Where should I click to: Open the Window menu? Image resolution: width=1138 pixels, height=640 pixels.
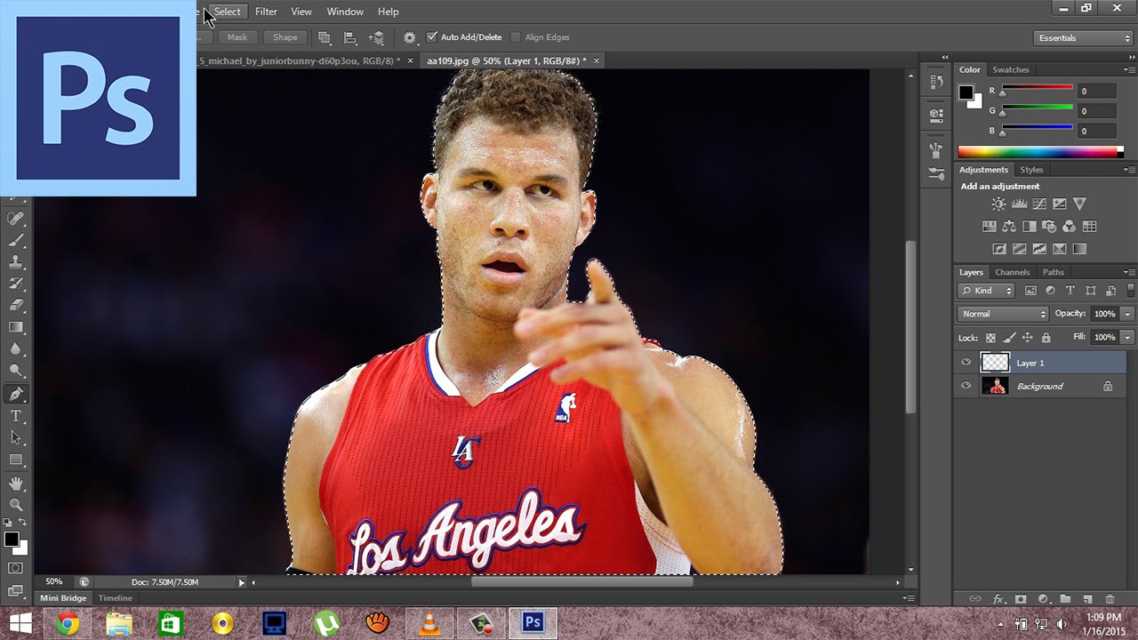tap(345, 12)
